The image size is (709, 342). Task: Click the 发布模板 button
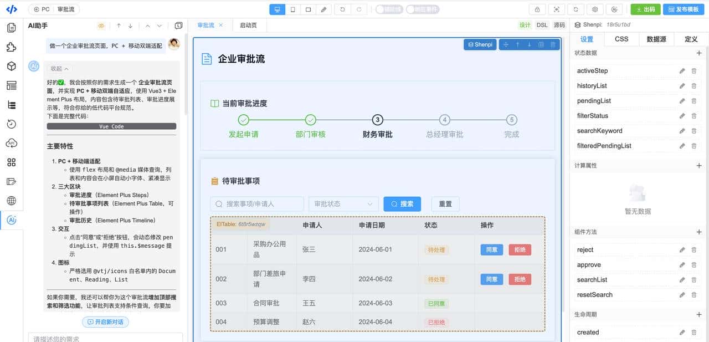[x=684, y=9]
